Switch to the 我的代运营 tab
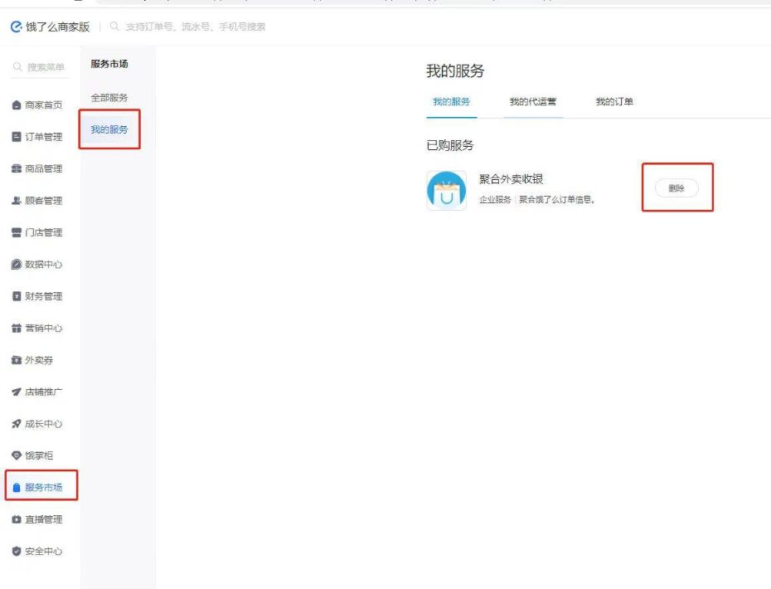Screen dimensions: 771x589 [533, 102]
